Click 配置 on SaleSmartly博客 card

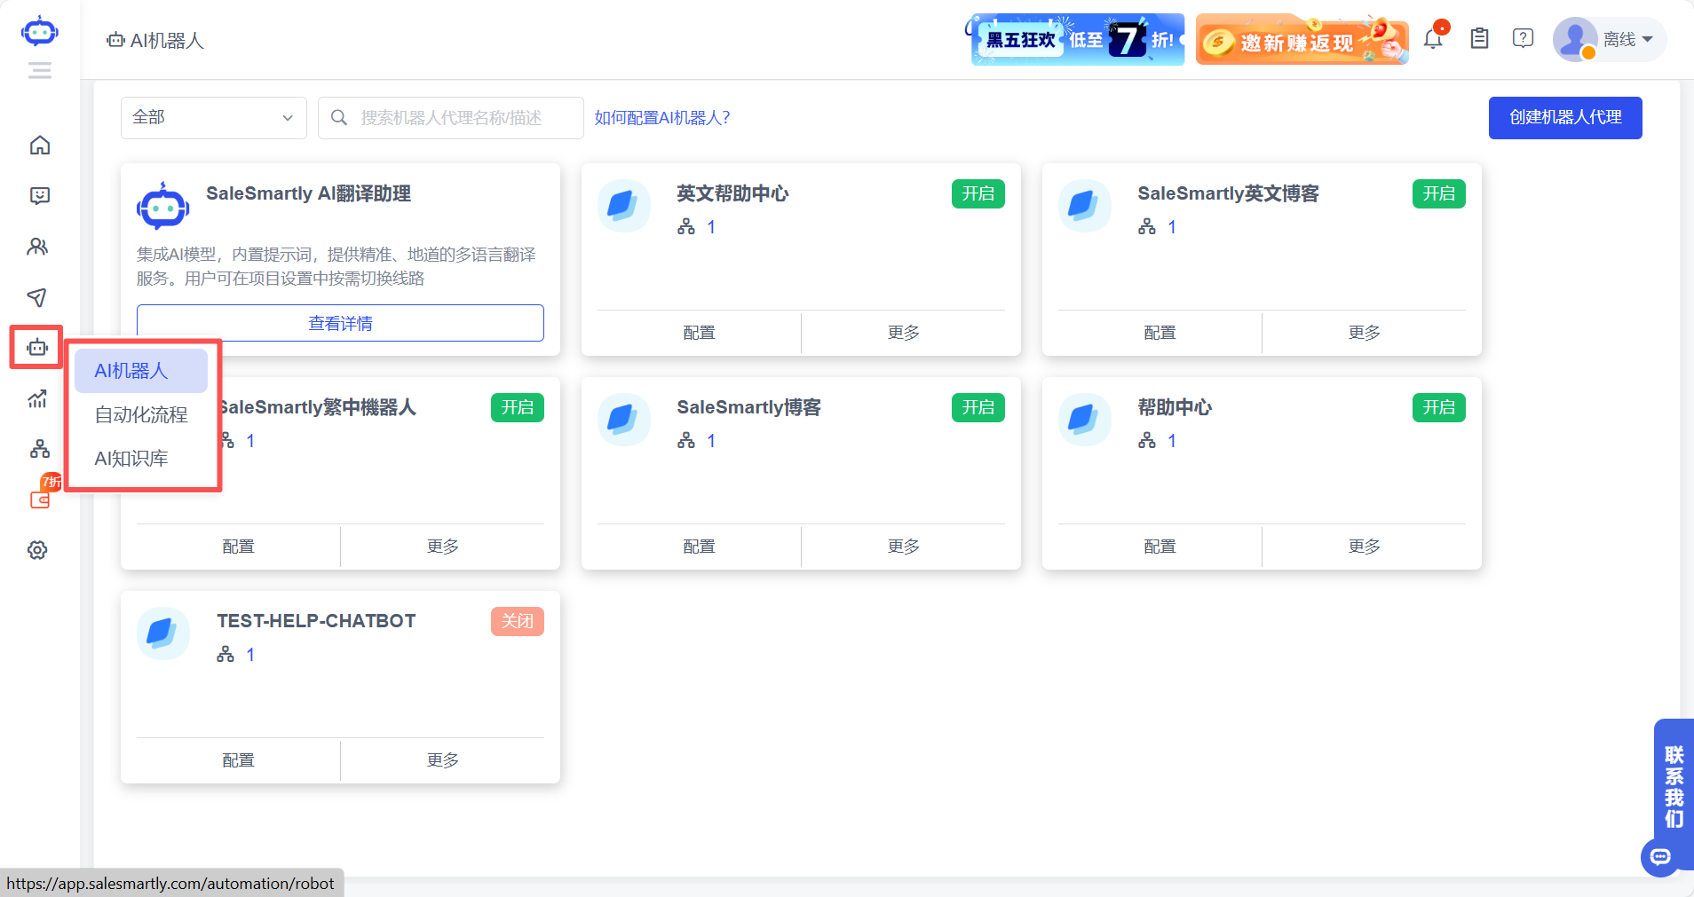click(699, 547)
